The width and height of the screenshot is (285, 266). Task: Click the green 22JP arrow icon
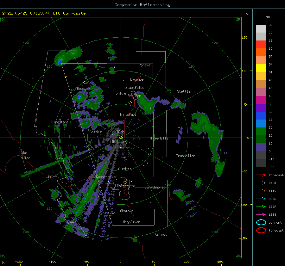261,207
